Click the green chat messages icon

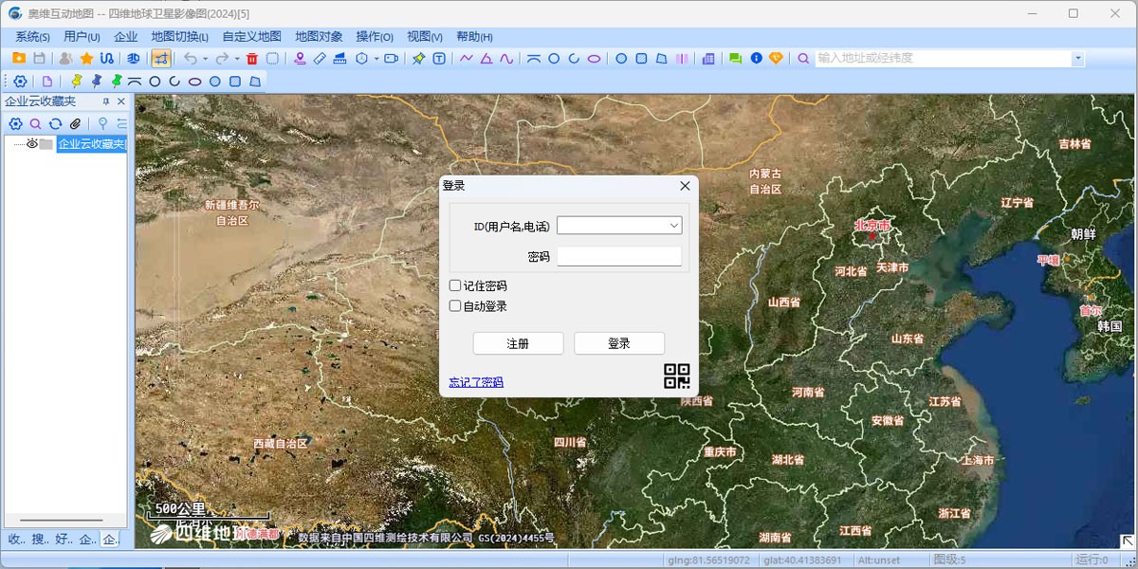(735, 59)
